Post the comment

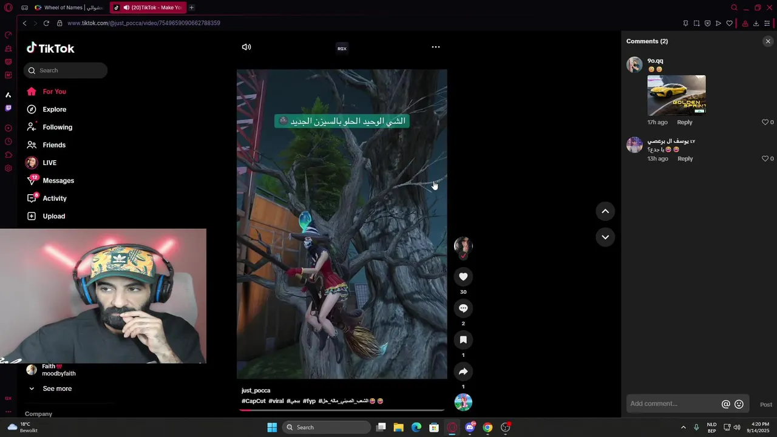tap(766, 405)
